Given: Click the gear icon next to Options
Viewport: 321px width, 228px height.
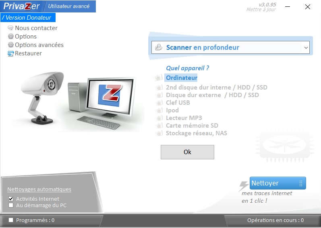Looking at the screenshot, I should [x=10, y=37].
